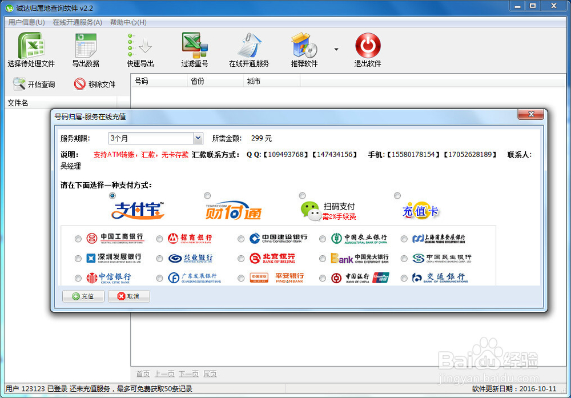Click the 取消 cancel button

[x=128, y=296]
